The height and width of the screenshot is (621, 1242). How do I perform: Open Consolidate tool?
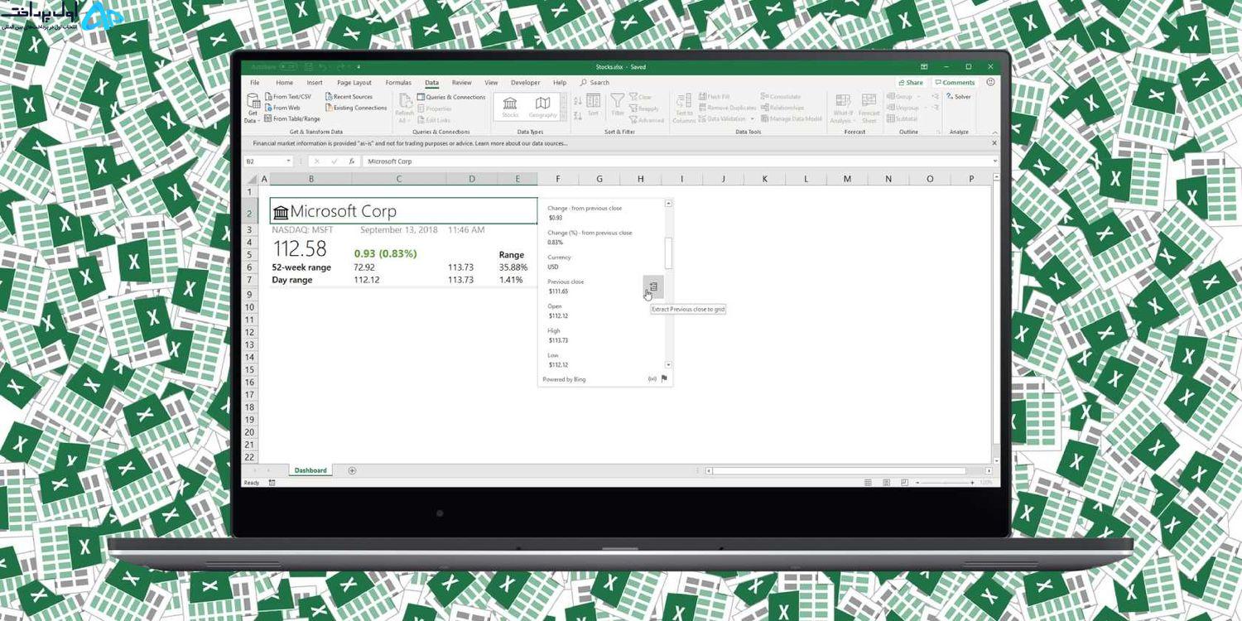point(780,97)
